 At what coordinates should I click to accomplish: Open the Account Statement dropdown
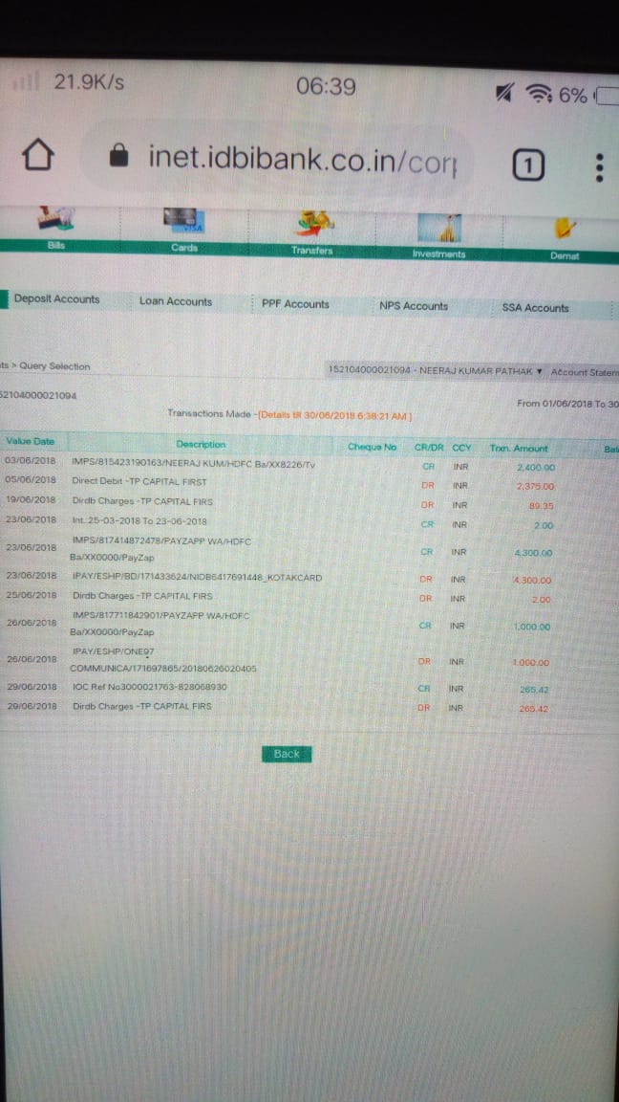pos(585,372)
